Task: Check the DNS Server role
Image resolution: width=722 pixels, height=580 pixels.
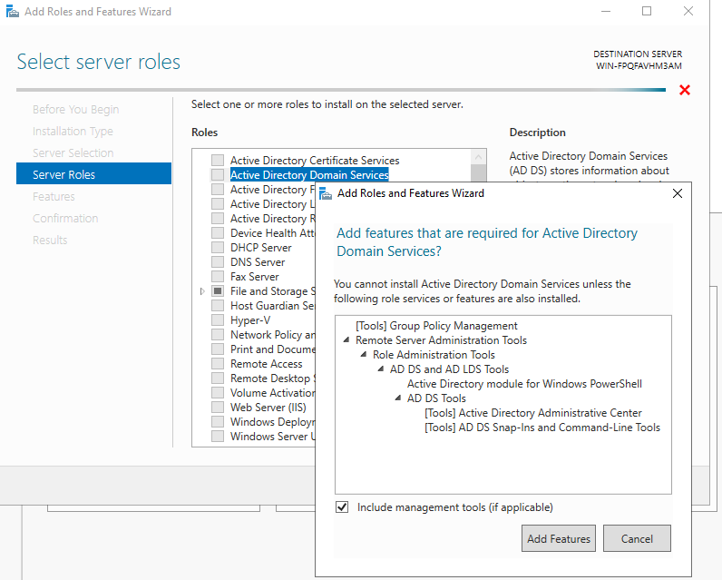Action: (x=218, y=262)
